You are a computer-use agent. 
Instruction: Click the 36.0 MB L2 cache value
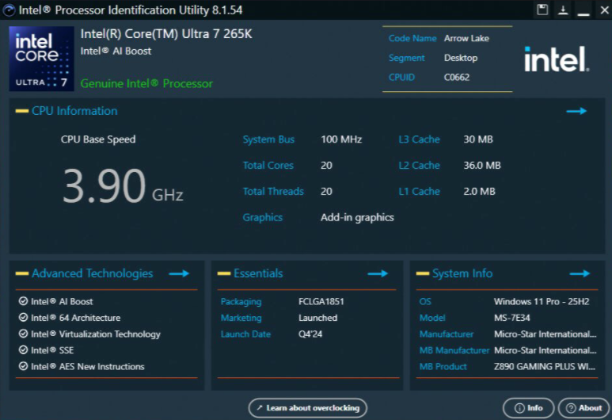[482, 166]
